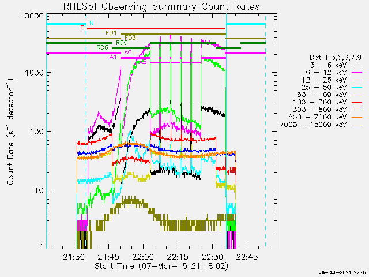
Task: Select the '7000 - 15000 keV' legend entry
Action: (321, 125)
